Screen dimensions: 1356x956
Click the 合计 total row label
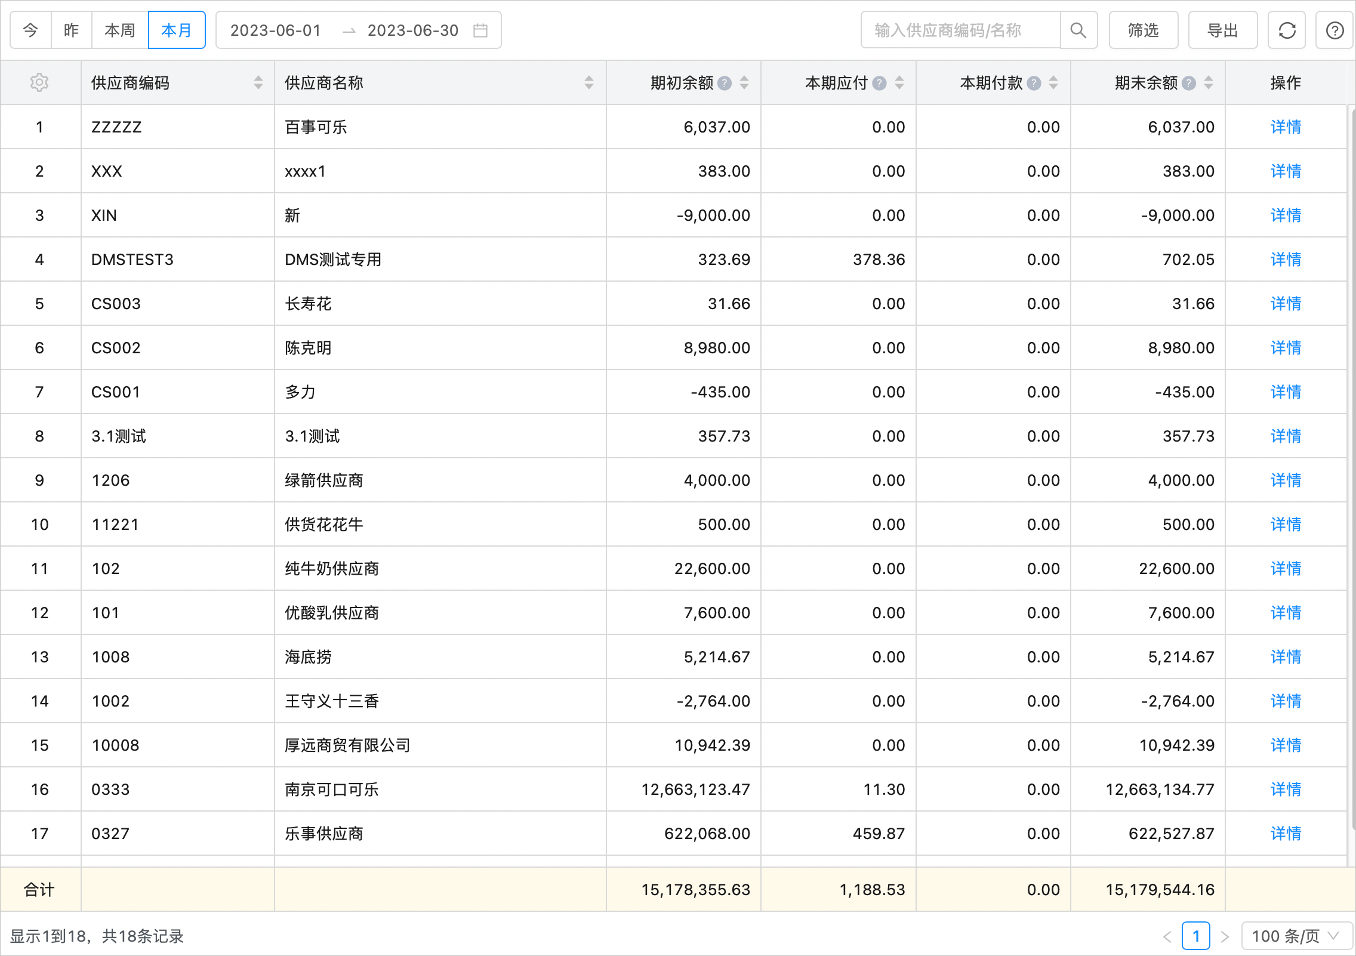point(39,890)
